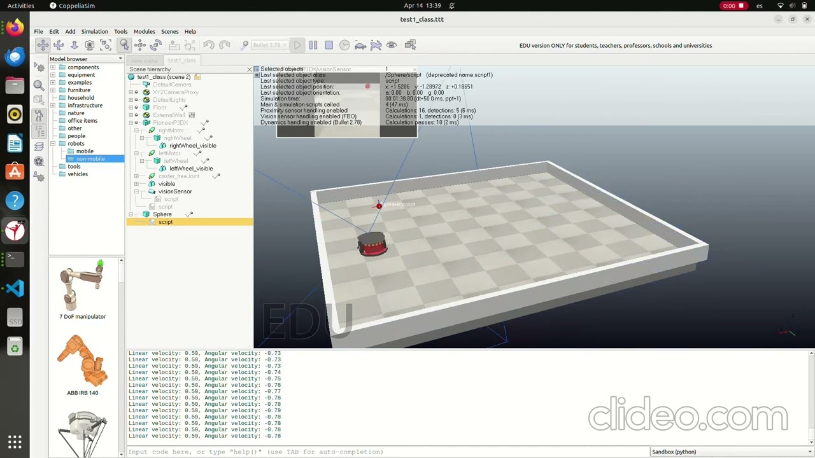Screen dimensions: 815x458
Task: Open the Tools menu
Action: click(x=120, y=31)
